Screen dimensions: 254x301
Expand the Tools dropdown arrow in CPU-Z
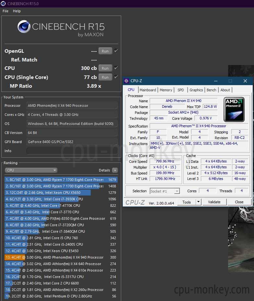pyautogui.click(x=198, y=202)
